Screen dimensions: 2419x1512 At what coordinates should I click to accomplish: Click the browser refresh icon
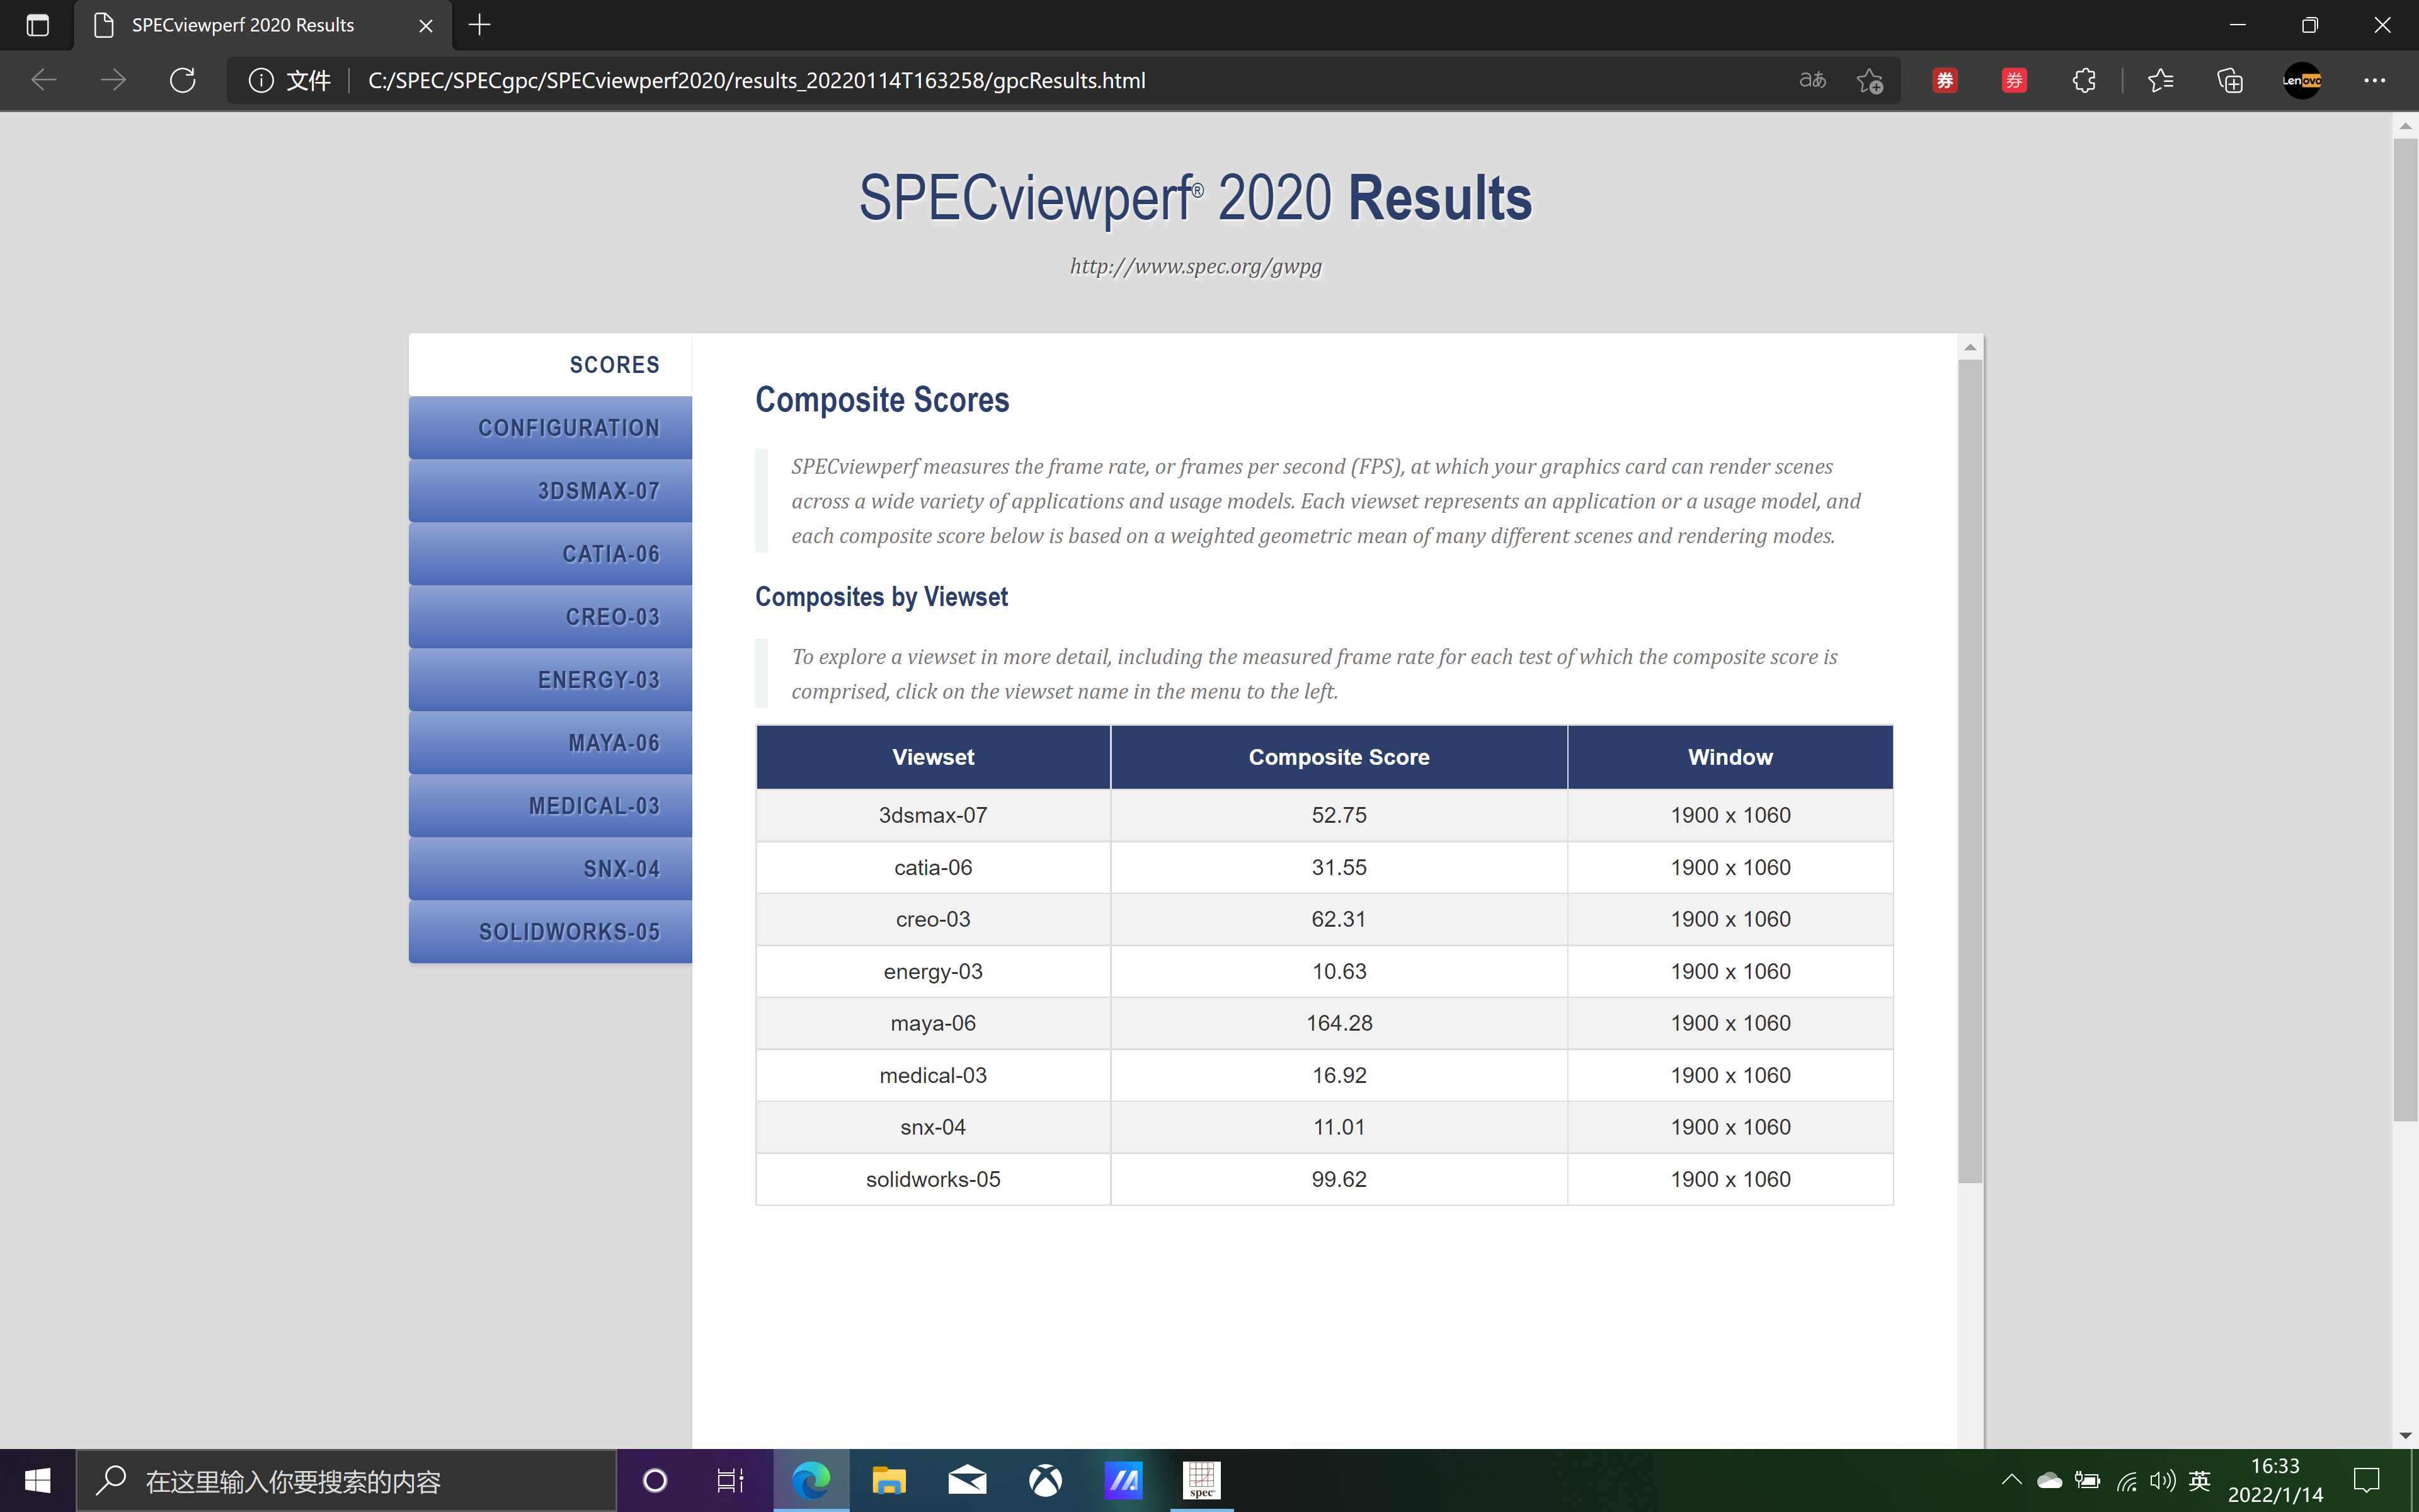point(182,80)
